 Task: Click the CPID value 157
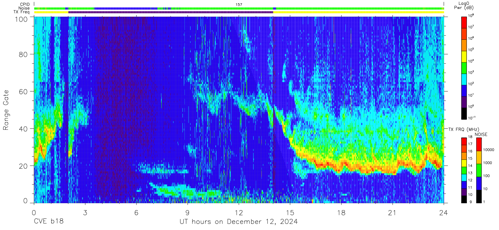(x=239, y=4)
